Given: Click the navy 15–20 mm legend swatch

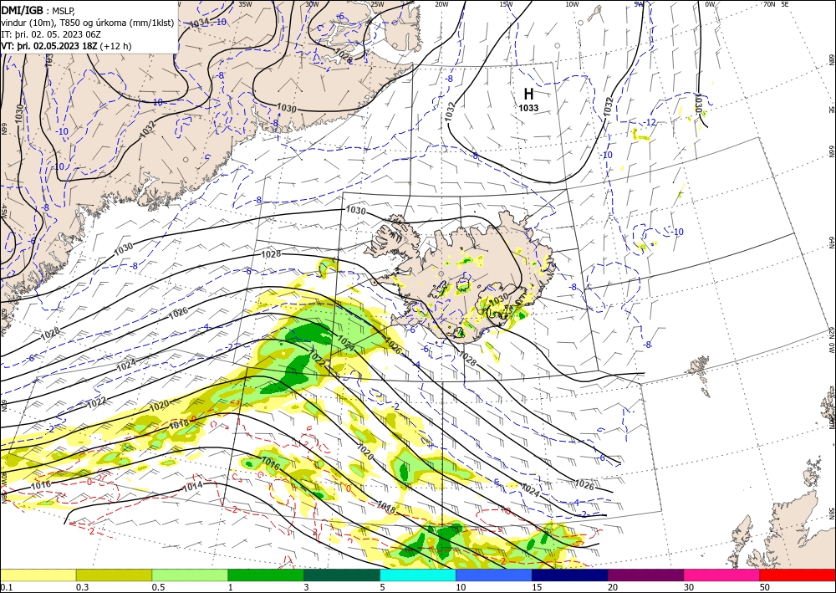Looking at the screenshot, I should point(569,575).
